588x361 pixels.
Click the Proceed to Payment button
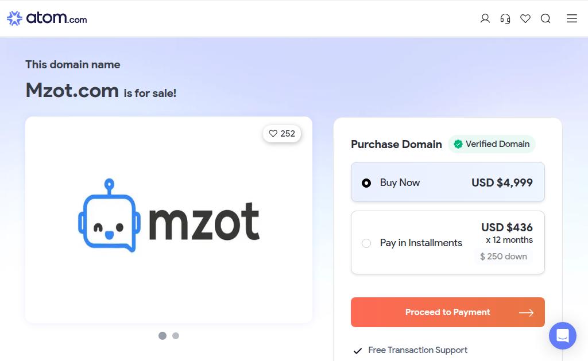click(448, 312)
